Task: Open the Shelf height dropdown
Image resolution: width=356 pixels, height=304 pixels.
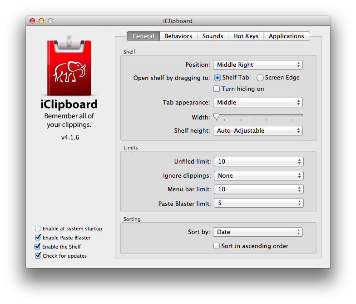Action: [x=257, y=131]
